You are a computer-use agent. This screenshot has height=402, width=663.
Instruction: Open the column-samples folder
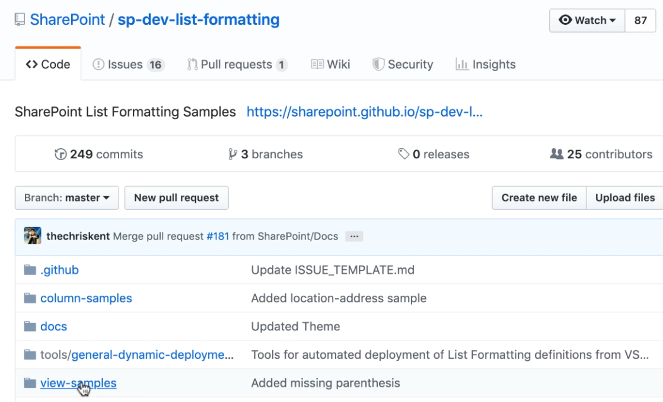(x=86, y=298)
